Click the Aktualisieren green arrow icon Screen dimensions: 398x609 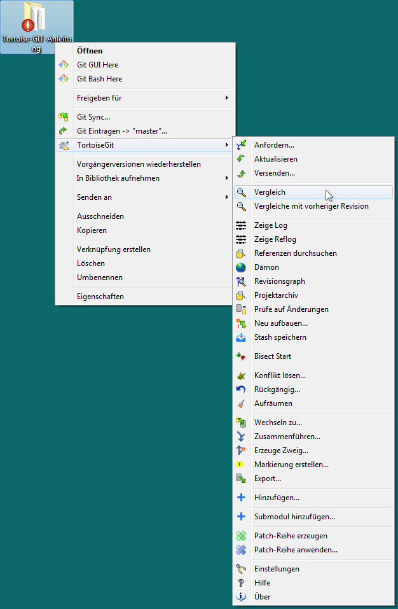241,159
